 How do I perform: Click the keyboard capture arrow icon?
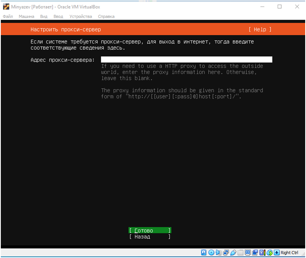pyautogui.click(x=277, y=253)
